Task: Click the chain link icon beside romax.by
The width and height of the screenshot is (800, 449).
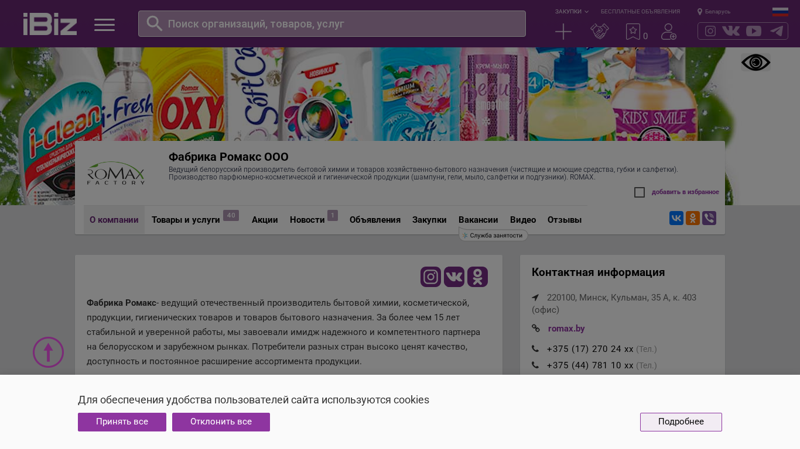Action: (536, 329)
